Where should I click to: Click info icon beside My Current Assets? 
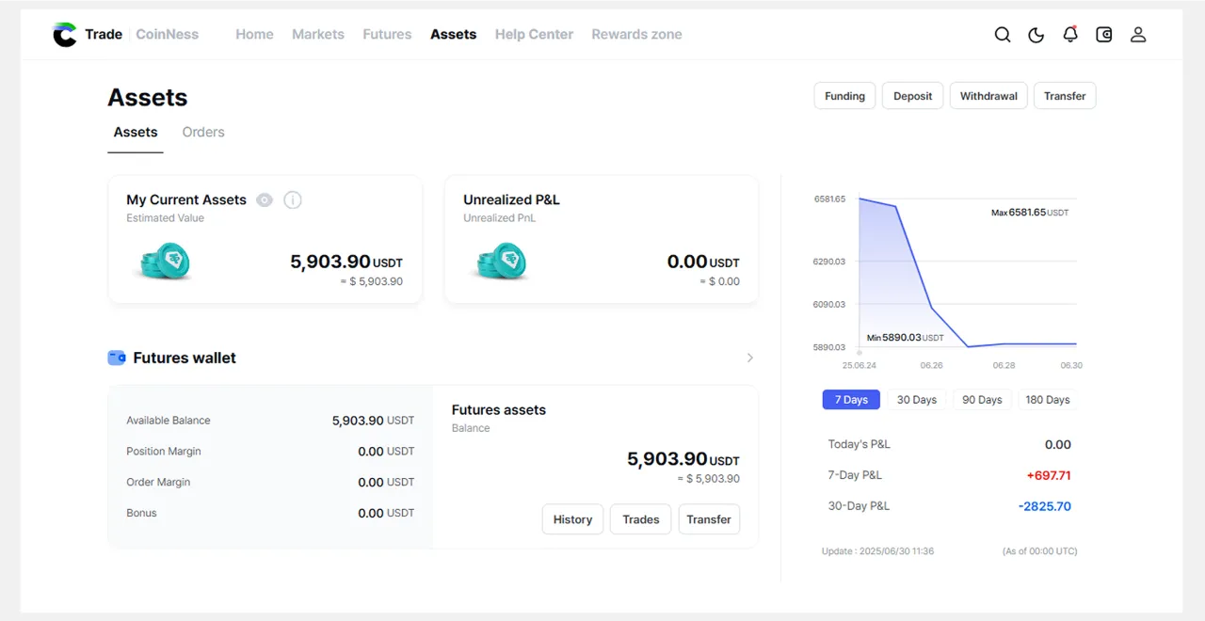pyautogui.click(x=293, y=199)
